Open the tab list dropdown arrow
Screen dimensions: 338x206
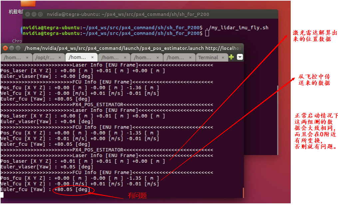240,57
